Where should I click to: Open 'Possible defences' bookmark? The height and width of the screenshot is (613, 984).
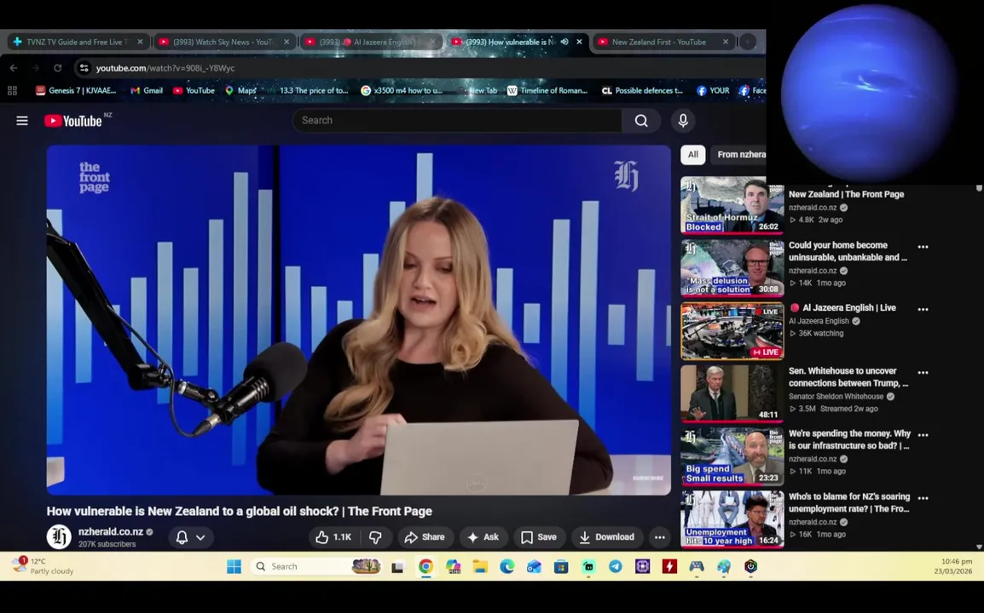tap(642, 90)
